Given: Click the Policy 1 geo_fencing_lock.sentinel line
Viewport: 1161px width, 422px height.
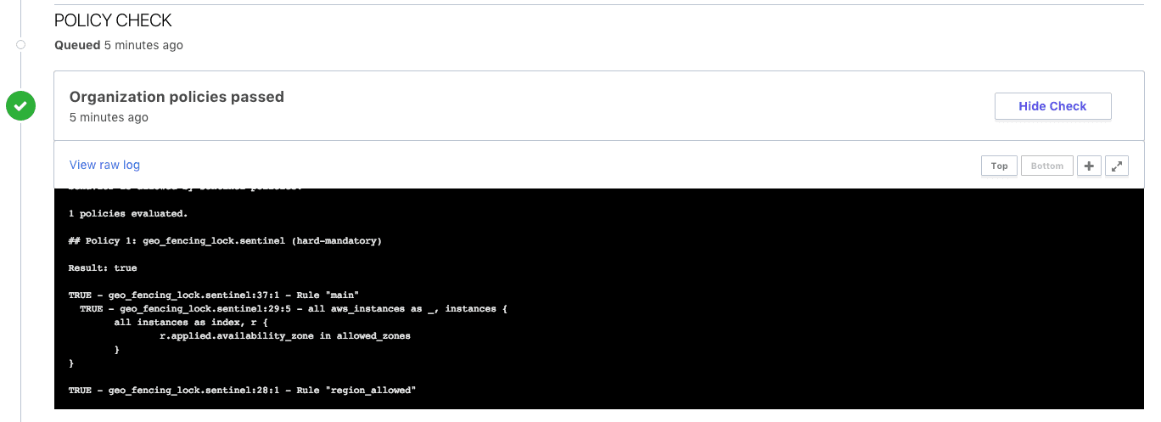Looking at the screenshot, I should click(x=225, y=241).
